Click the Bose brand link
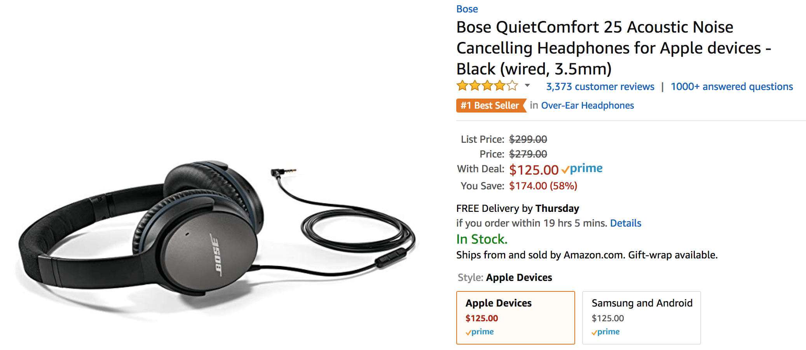Screen dimensions: 806x350 (x=467, y=9)
